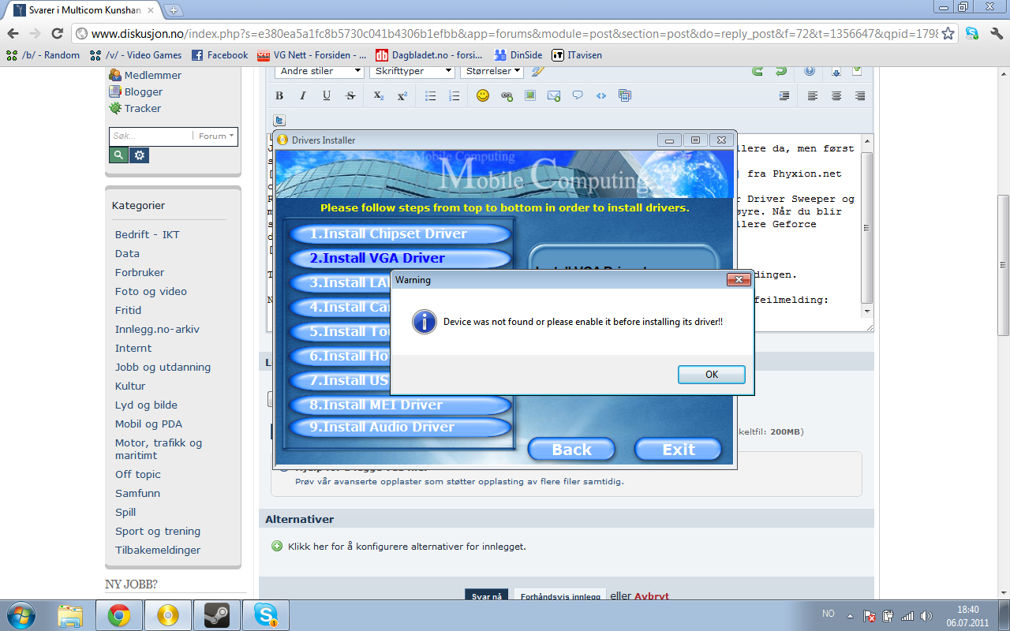1010x631 pixels.
Task: Align text right in the editor
Action: pos(860,95)
